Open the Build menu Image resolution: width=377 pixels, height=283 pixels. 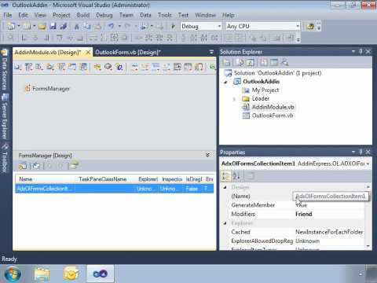(83, 15)
